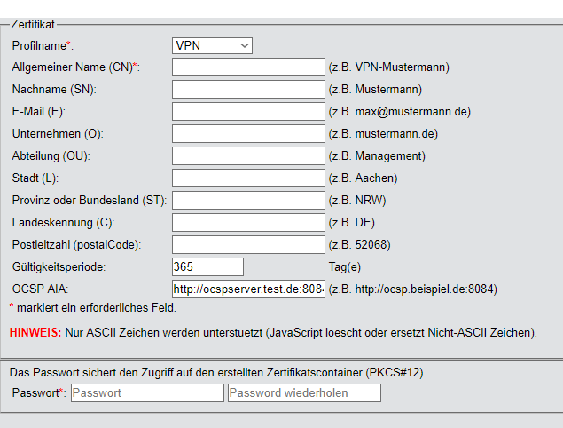This screenshot has width=563, height=428.
Task: Click the Stadt (L) input field
Action: click(x=248, y=178)
